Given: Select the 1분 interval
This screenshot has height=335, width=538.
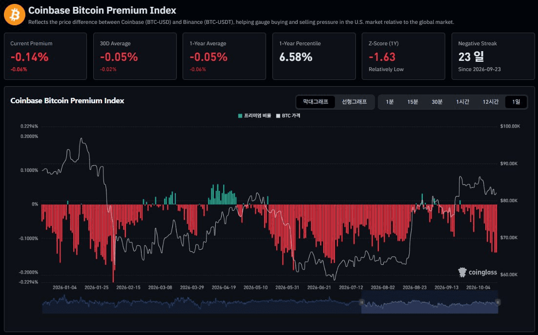Looking at the screenshot, I should click(x=390, y=102).
